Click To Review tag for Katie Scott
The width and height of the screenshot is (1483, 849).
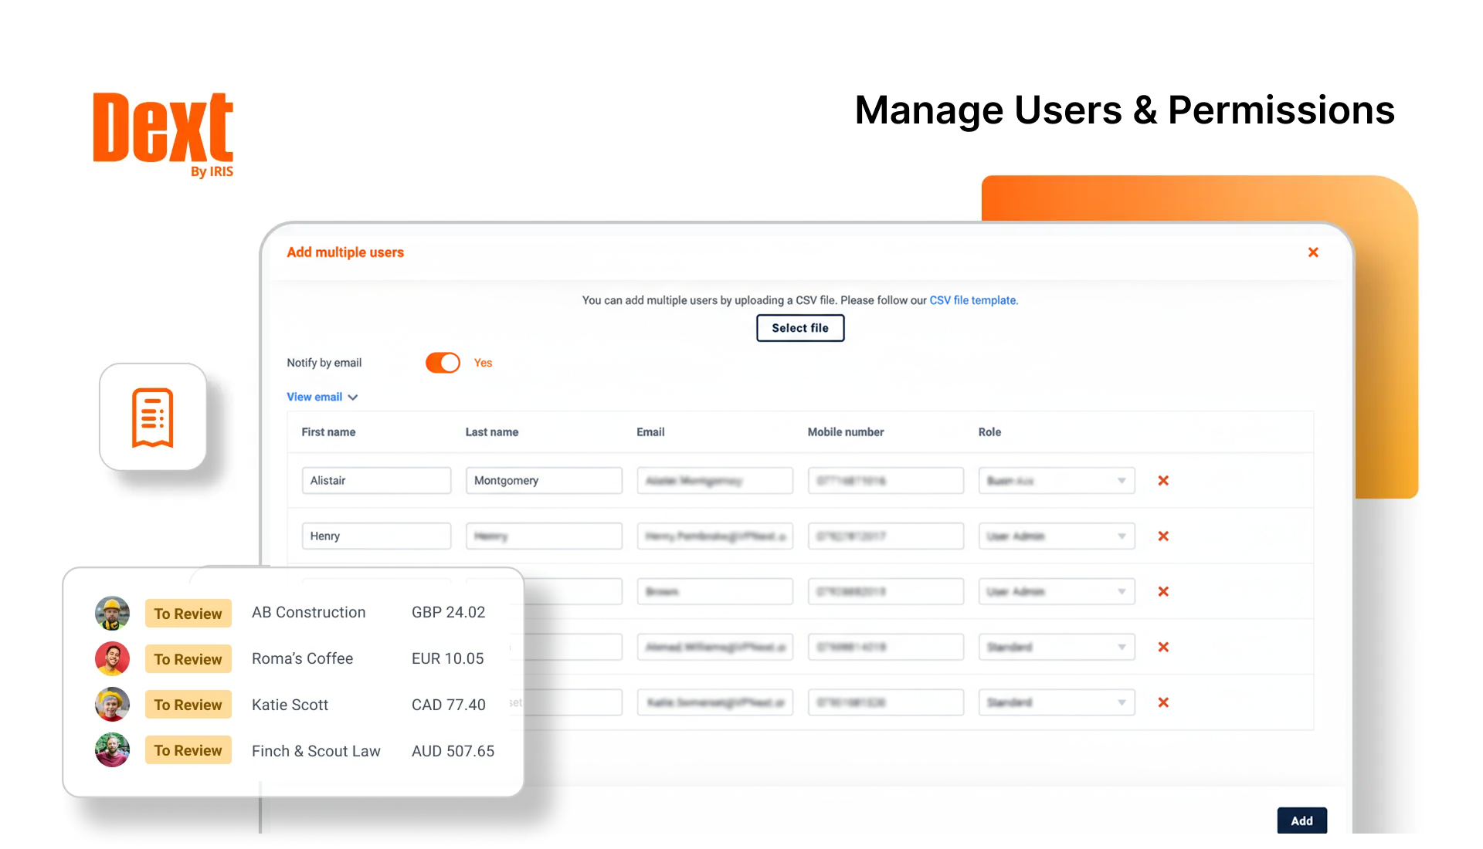188,705
